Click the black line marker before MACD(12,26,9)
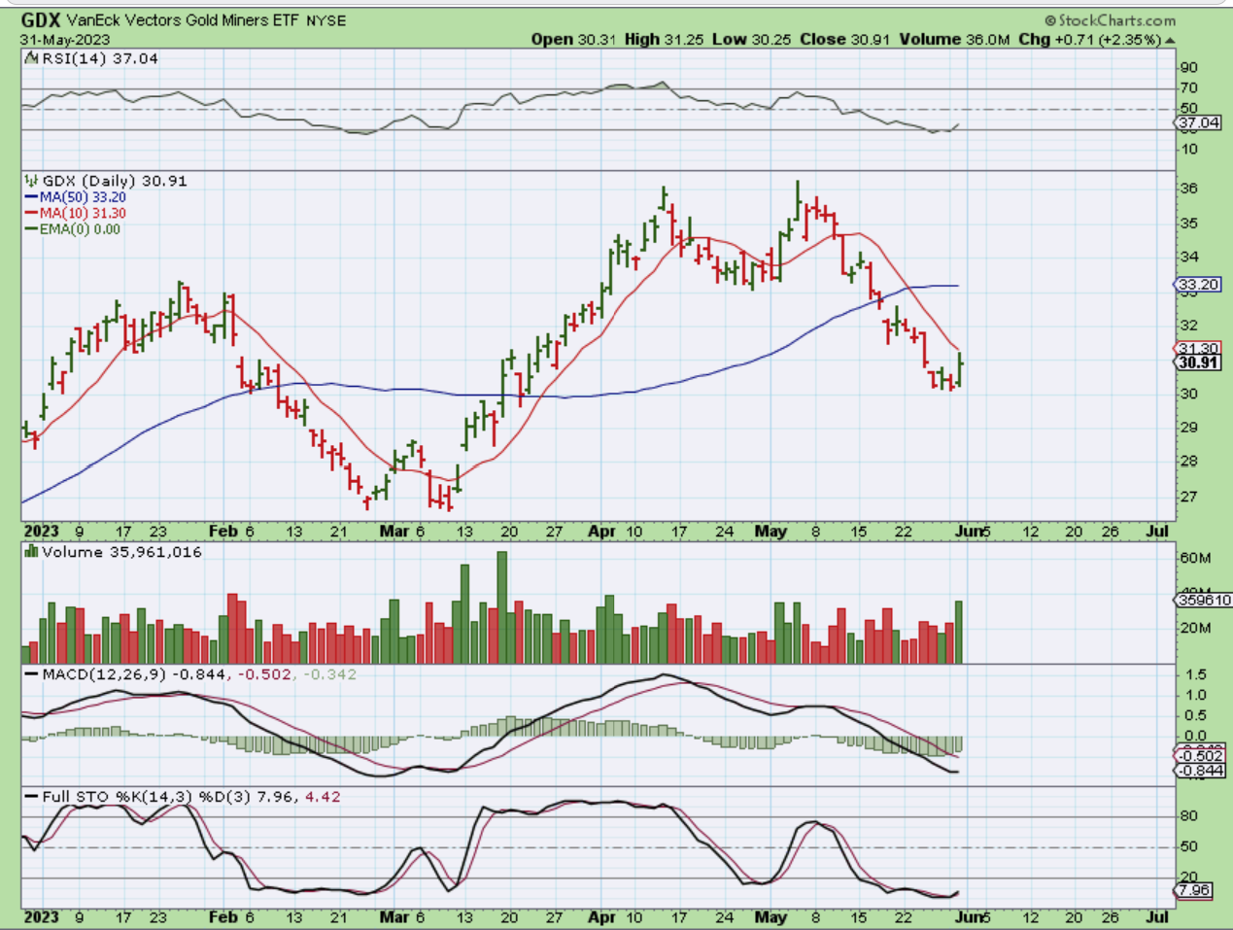Image resolution: width=1233 pixels, height=930 pixels. coord(32,674)
